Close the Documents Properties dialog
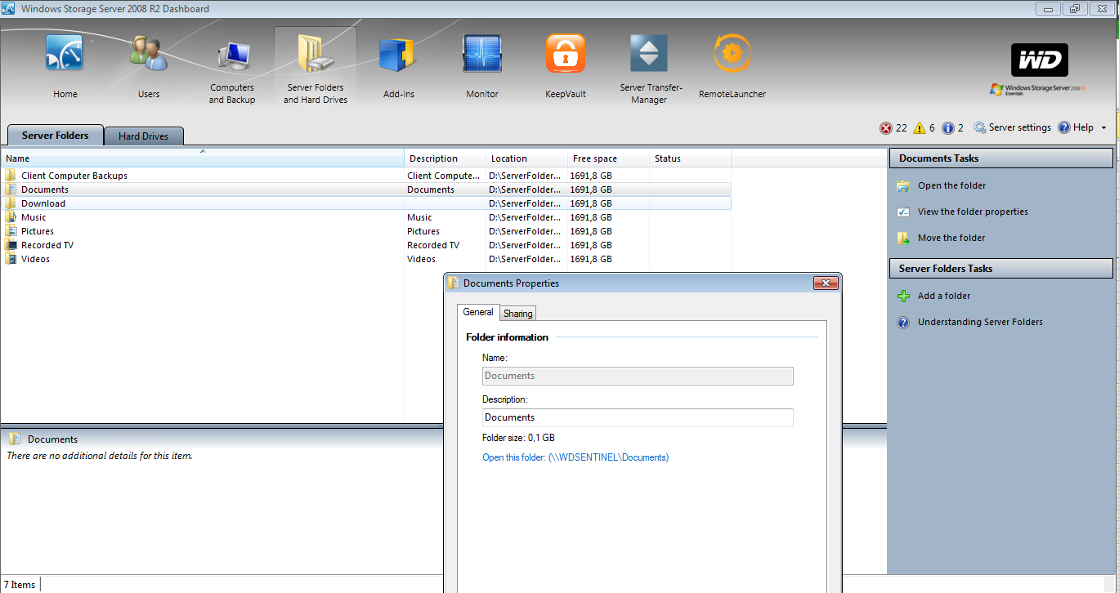The image size is (1119, 593). (x=826, y=283)
